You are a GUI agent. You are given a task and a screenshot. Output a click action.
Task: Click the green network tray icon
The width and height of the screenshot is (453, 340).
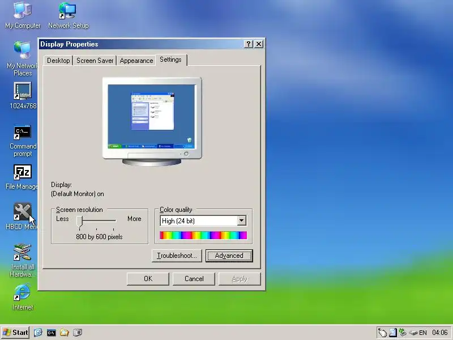[x=403, y=333]
